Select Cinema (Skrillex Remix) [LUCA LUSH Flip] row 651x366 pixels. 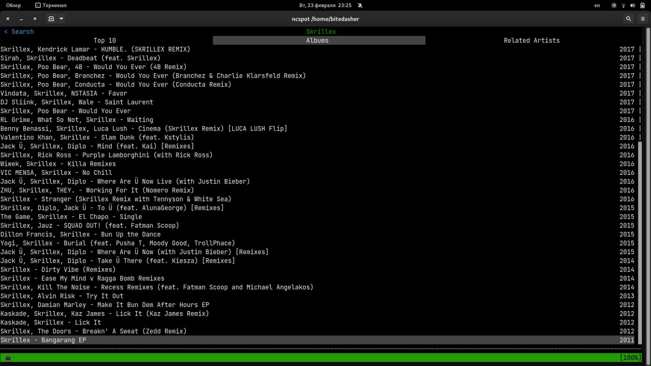[317, 129]
